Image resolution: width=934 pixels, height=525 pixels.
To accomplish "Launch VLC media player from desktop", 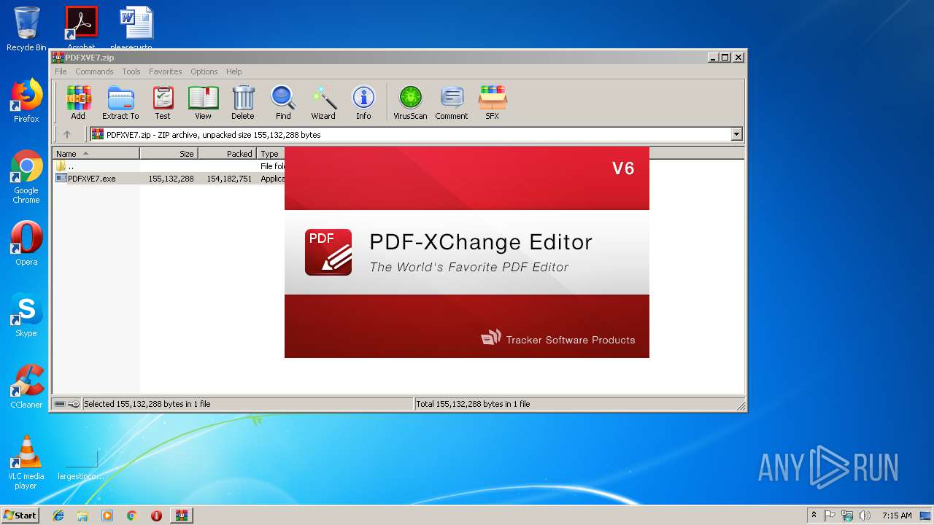I will (x=26, y=462).
